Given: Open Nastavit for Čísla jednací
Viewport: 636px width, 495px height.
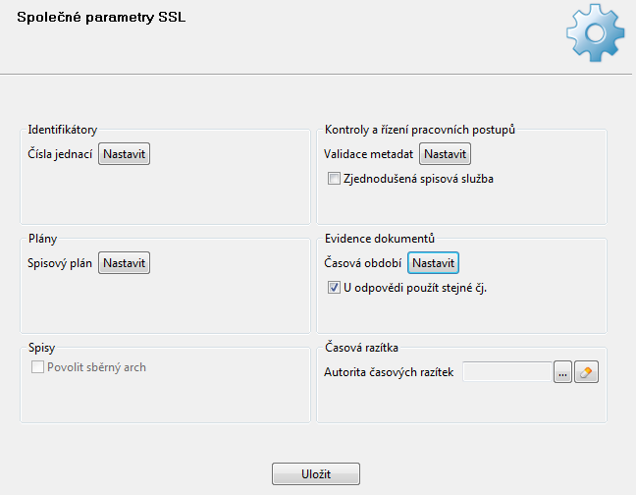Looking at the screenshot, I should pyautogui.click(x=124, y=154).
